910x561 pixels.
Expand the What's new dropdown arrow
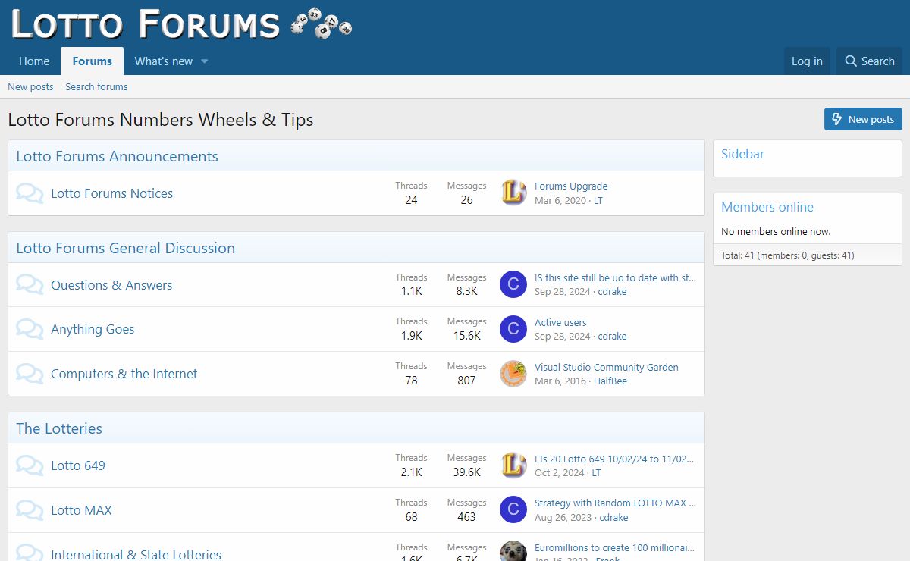(x=205, y=61)
